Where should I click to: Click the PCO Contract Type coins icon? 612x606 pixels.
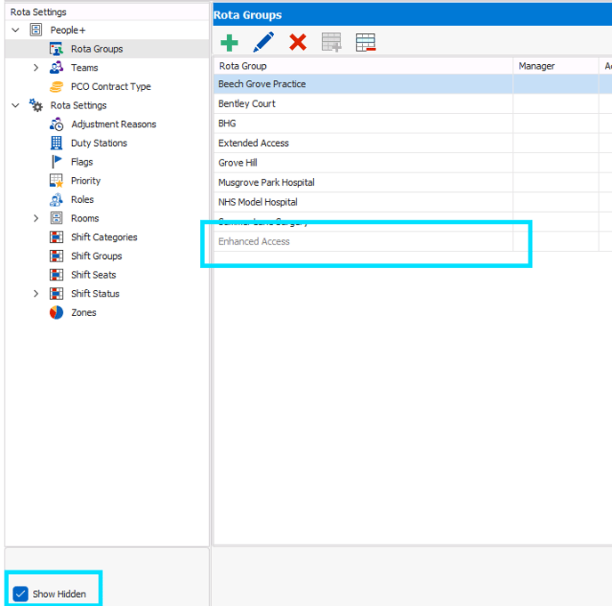point(56,86)
